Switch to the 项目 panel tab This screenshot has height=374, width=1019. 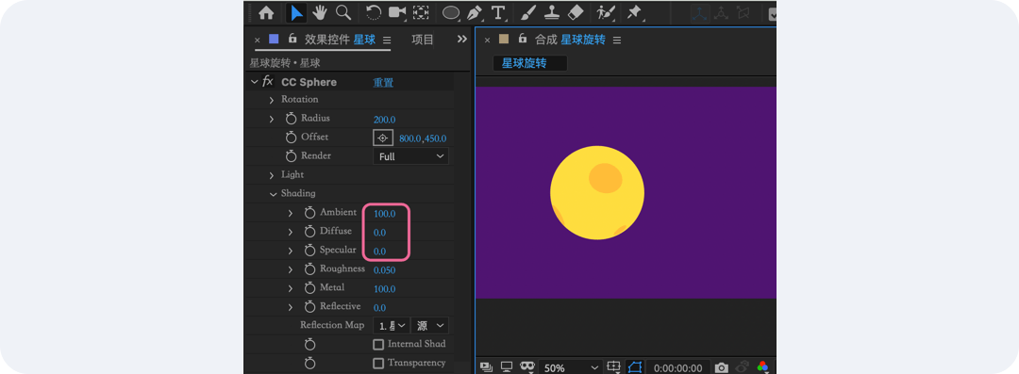point(423,40)
